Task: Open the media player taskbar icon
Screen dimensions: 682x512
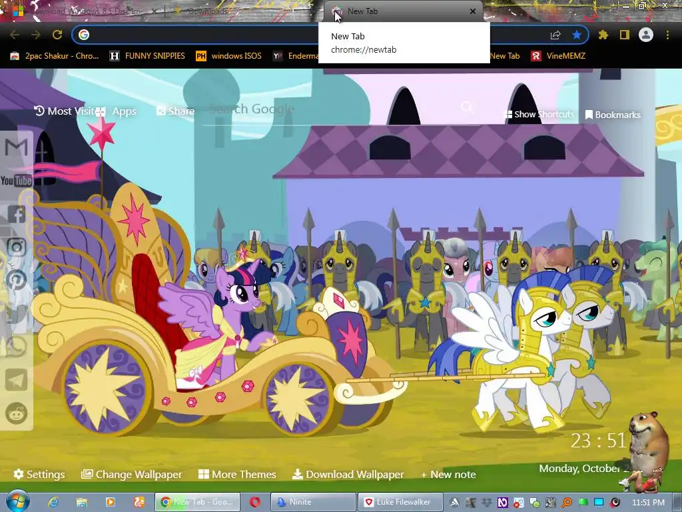Action: point(111,502)
